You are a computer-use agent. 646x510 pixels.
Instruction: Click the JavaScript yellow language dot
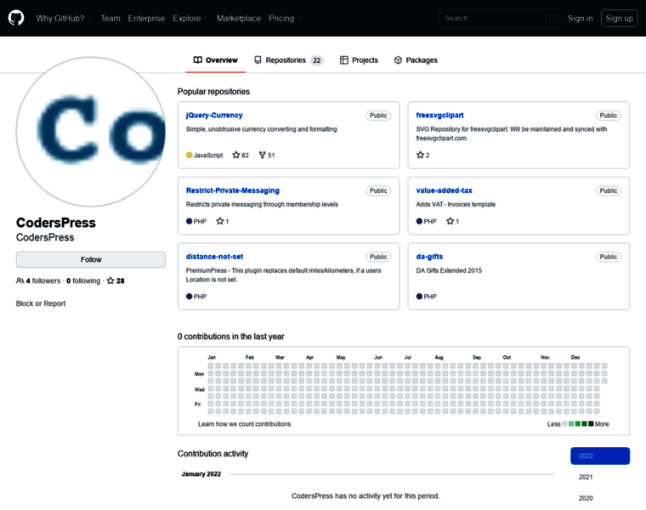click(189, 155)
